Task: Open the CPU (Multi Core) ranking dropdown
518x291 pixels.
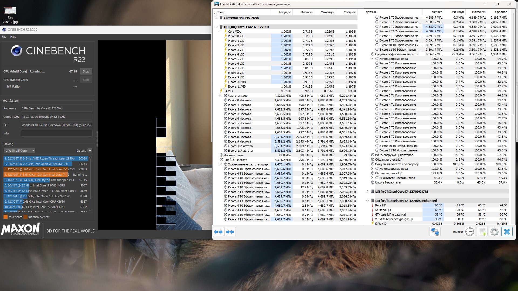Action: point(20,151)
